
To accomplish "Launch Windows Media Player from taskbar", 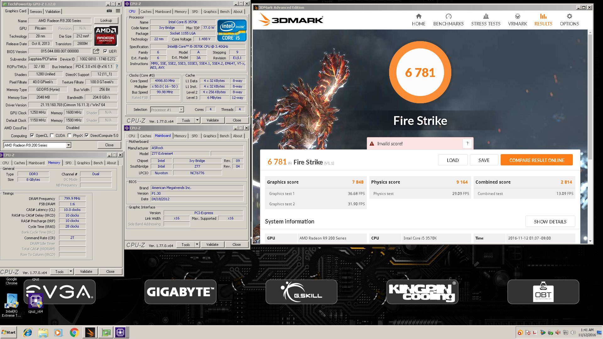I will coord(58,332).
